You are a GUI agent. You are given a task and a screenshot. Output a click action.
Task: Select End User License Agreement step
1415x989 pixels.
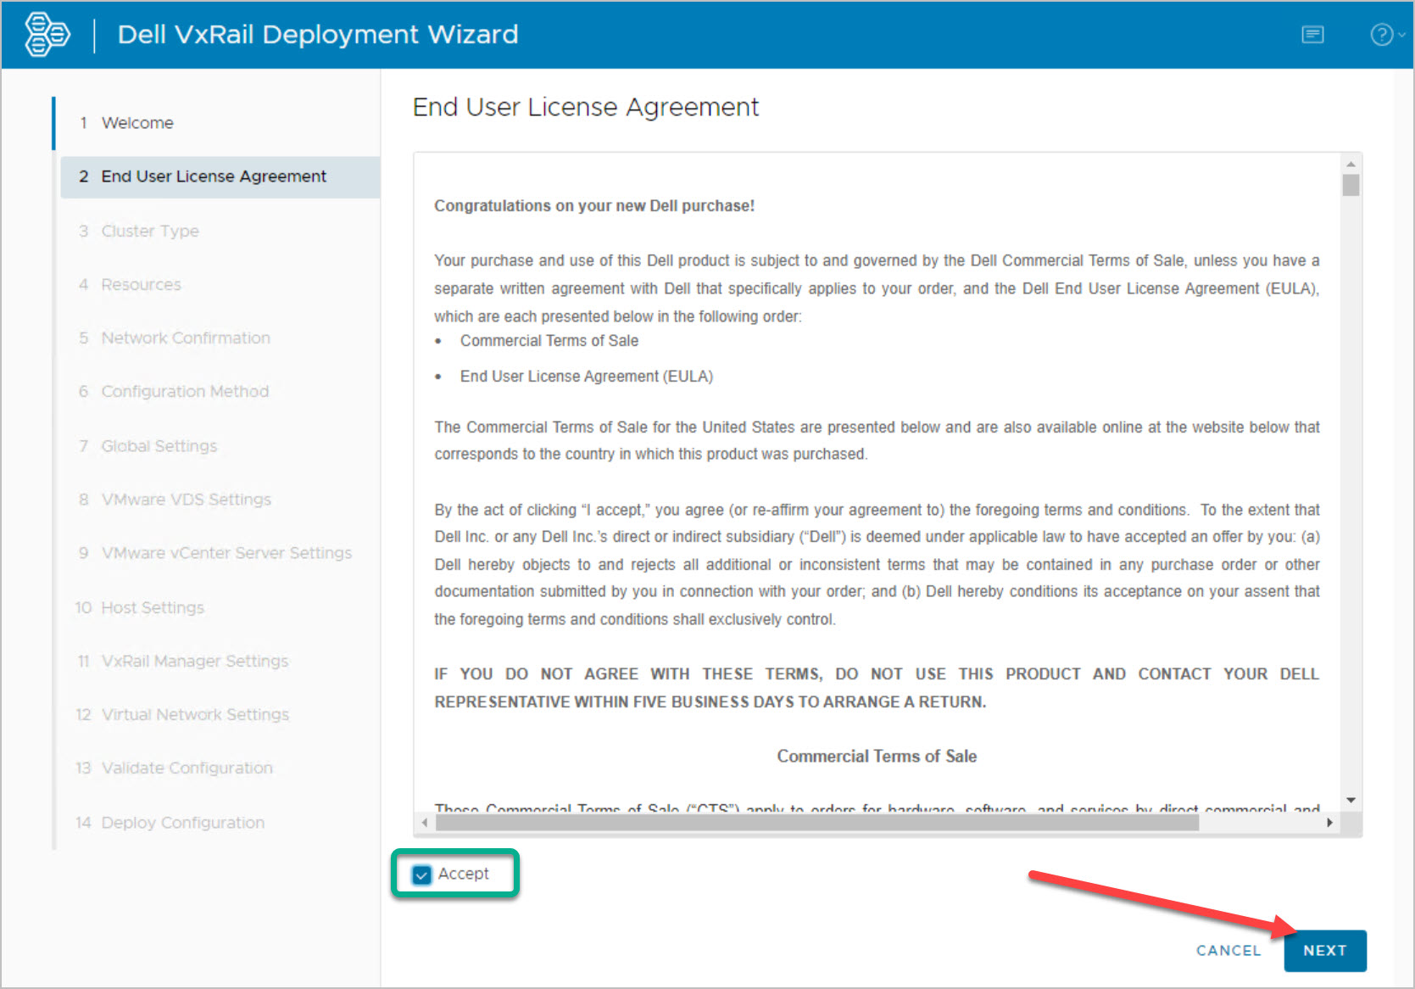click(x=220, y=176)
